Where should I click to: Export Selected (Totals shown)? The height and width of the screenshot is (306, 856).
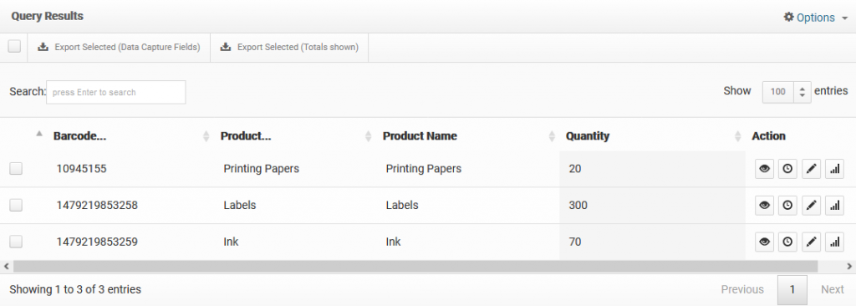pyautogui.click(x=290, y=48)
